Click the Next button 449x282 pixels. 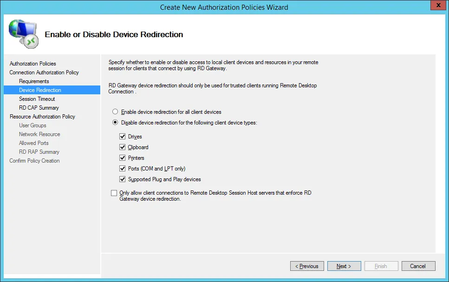pyautogui.click(x=344, y=266)
